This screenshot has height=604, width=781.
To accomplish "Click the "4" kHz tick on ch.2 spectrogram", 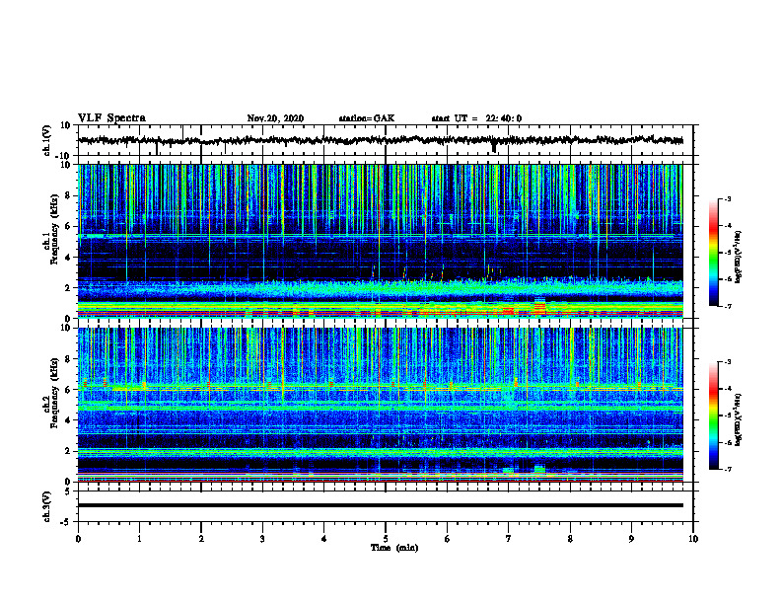I will point(70,420).
